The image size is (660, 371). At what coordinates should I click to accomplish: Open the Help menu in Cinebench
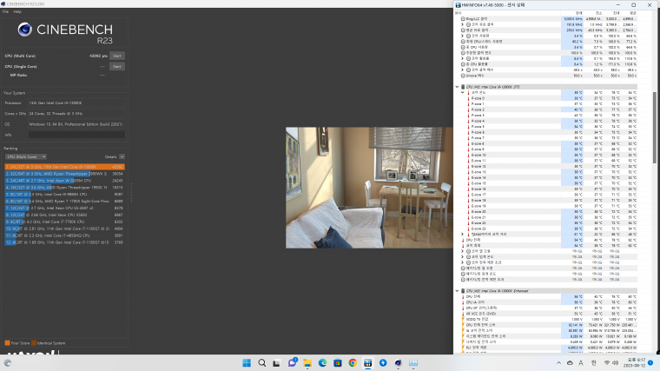[x=17, y=12]
